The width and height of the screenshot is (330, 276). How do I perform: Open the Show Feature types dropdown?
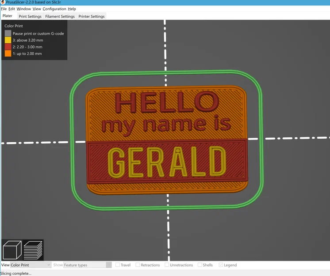[x=88, y=265]
